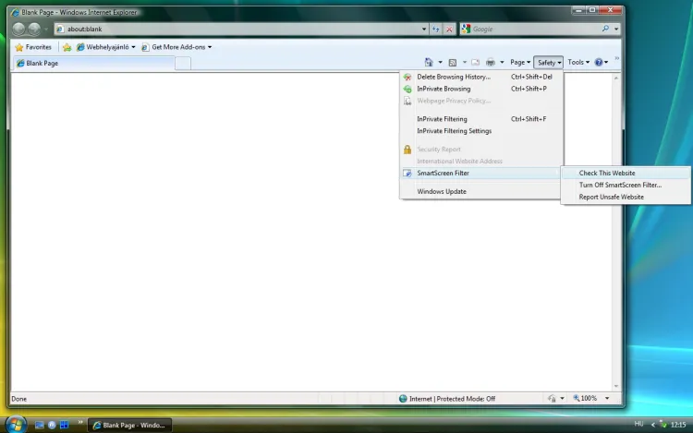Select Check This Website in submenu

(607, 173)
